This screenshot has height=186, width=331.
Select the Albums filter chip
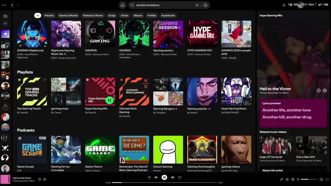(x=138, y=16)
